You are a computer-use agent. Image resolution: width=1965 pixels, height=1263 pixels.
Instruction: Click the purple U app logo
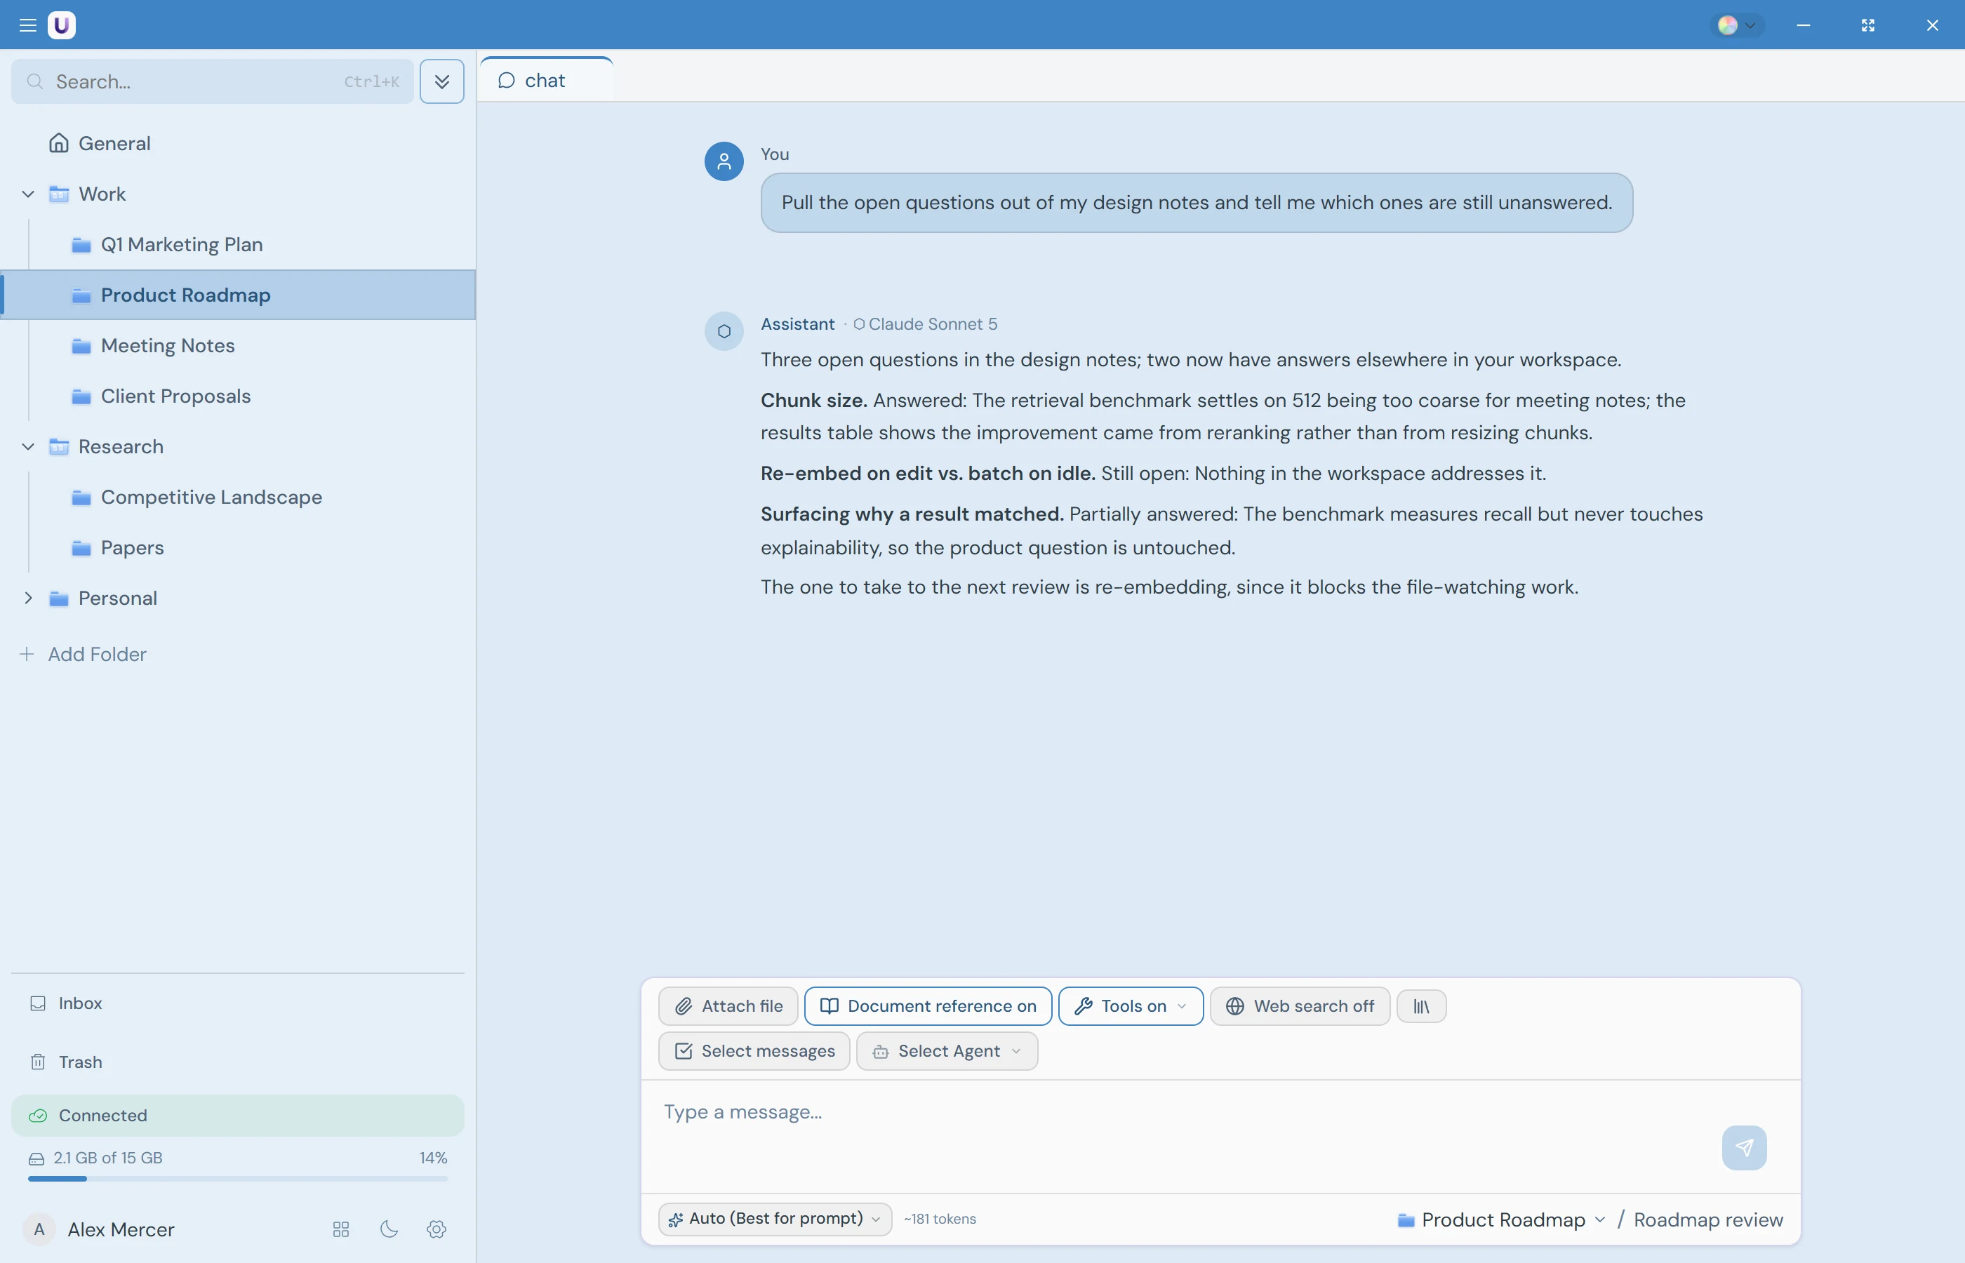[62, 25]
